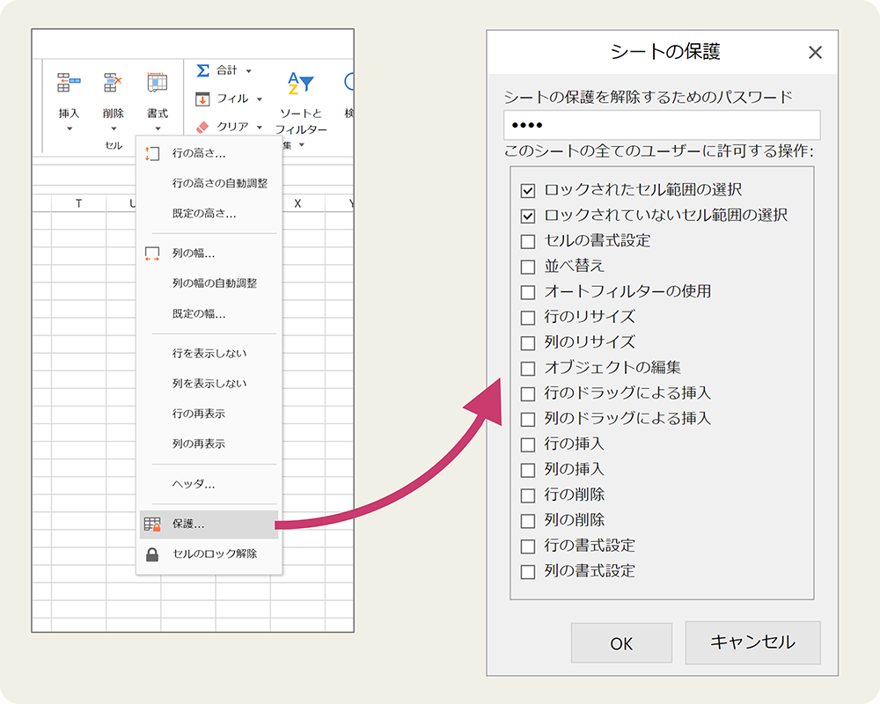Click the クリア eraser icon
Viewport: 880px width, 704px height.
[202, 127]
